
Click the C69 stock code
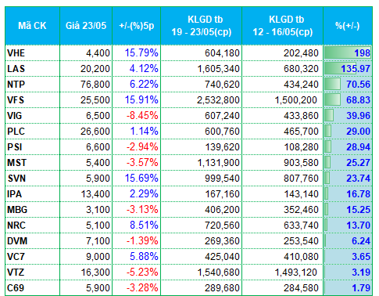click(x=16, y=288)
